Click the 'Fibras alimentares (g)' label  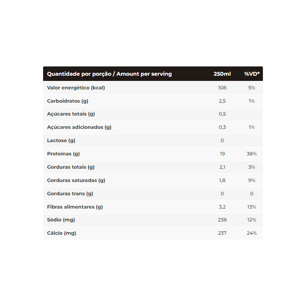[75, 207]
